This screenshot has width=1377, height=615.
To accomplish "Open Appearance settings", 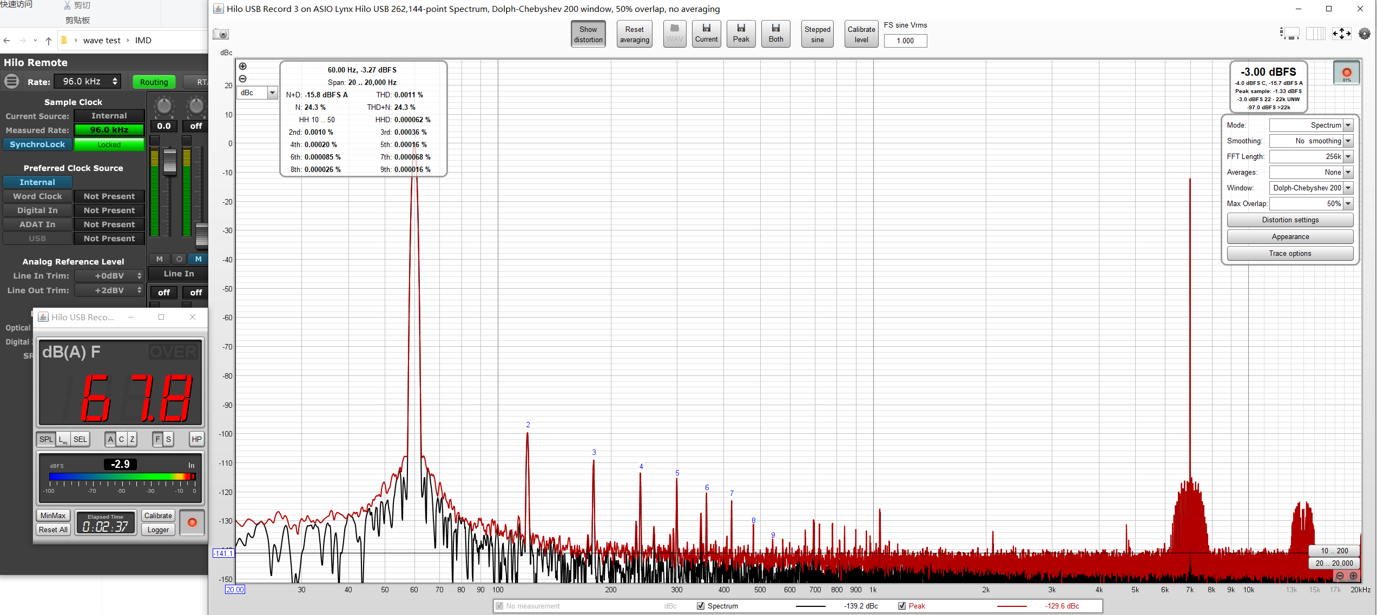I will pos(1290,236).
